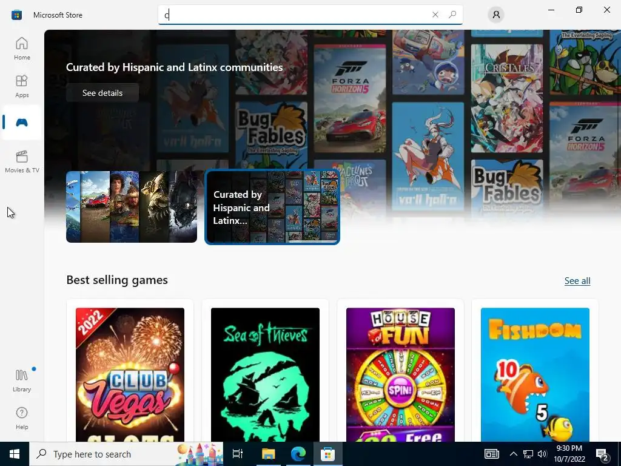This screenshot has width=621, height=466.
Task: Click the banner title about Hispanic communities
Action: click(174, 67)
